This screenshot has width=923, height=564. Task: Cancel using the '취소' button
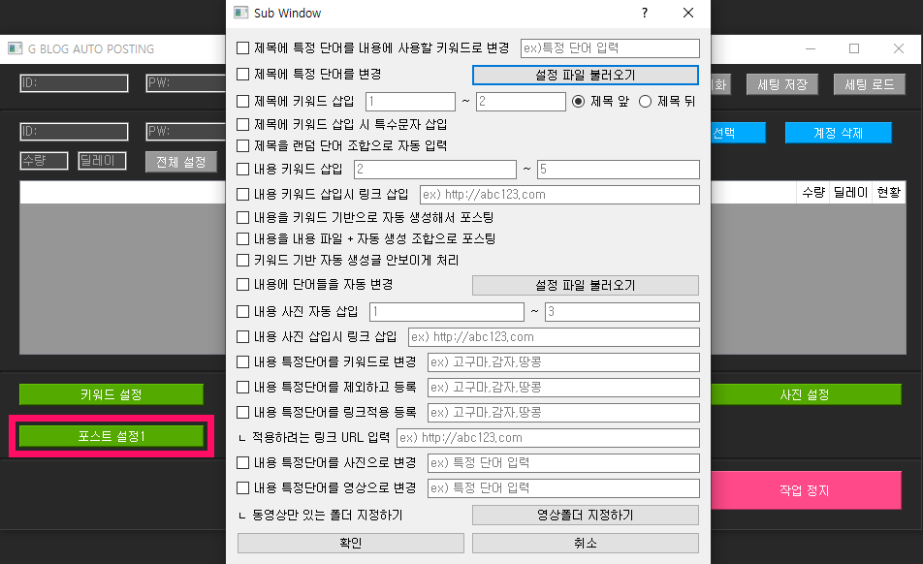585,544
